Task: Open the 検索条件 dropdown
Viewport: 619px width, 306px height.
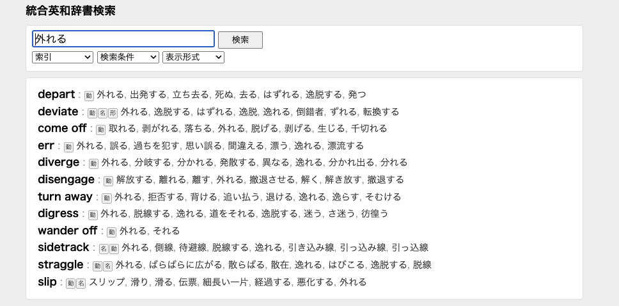Action: [x=128, y=58]
